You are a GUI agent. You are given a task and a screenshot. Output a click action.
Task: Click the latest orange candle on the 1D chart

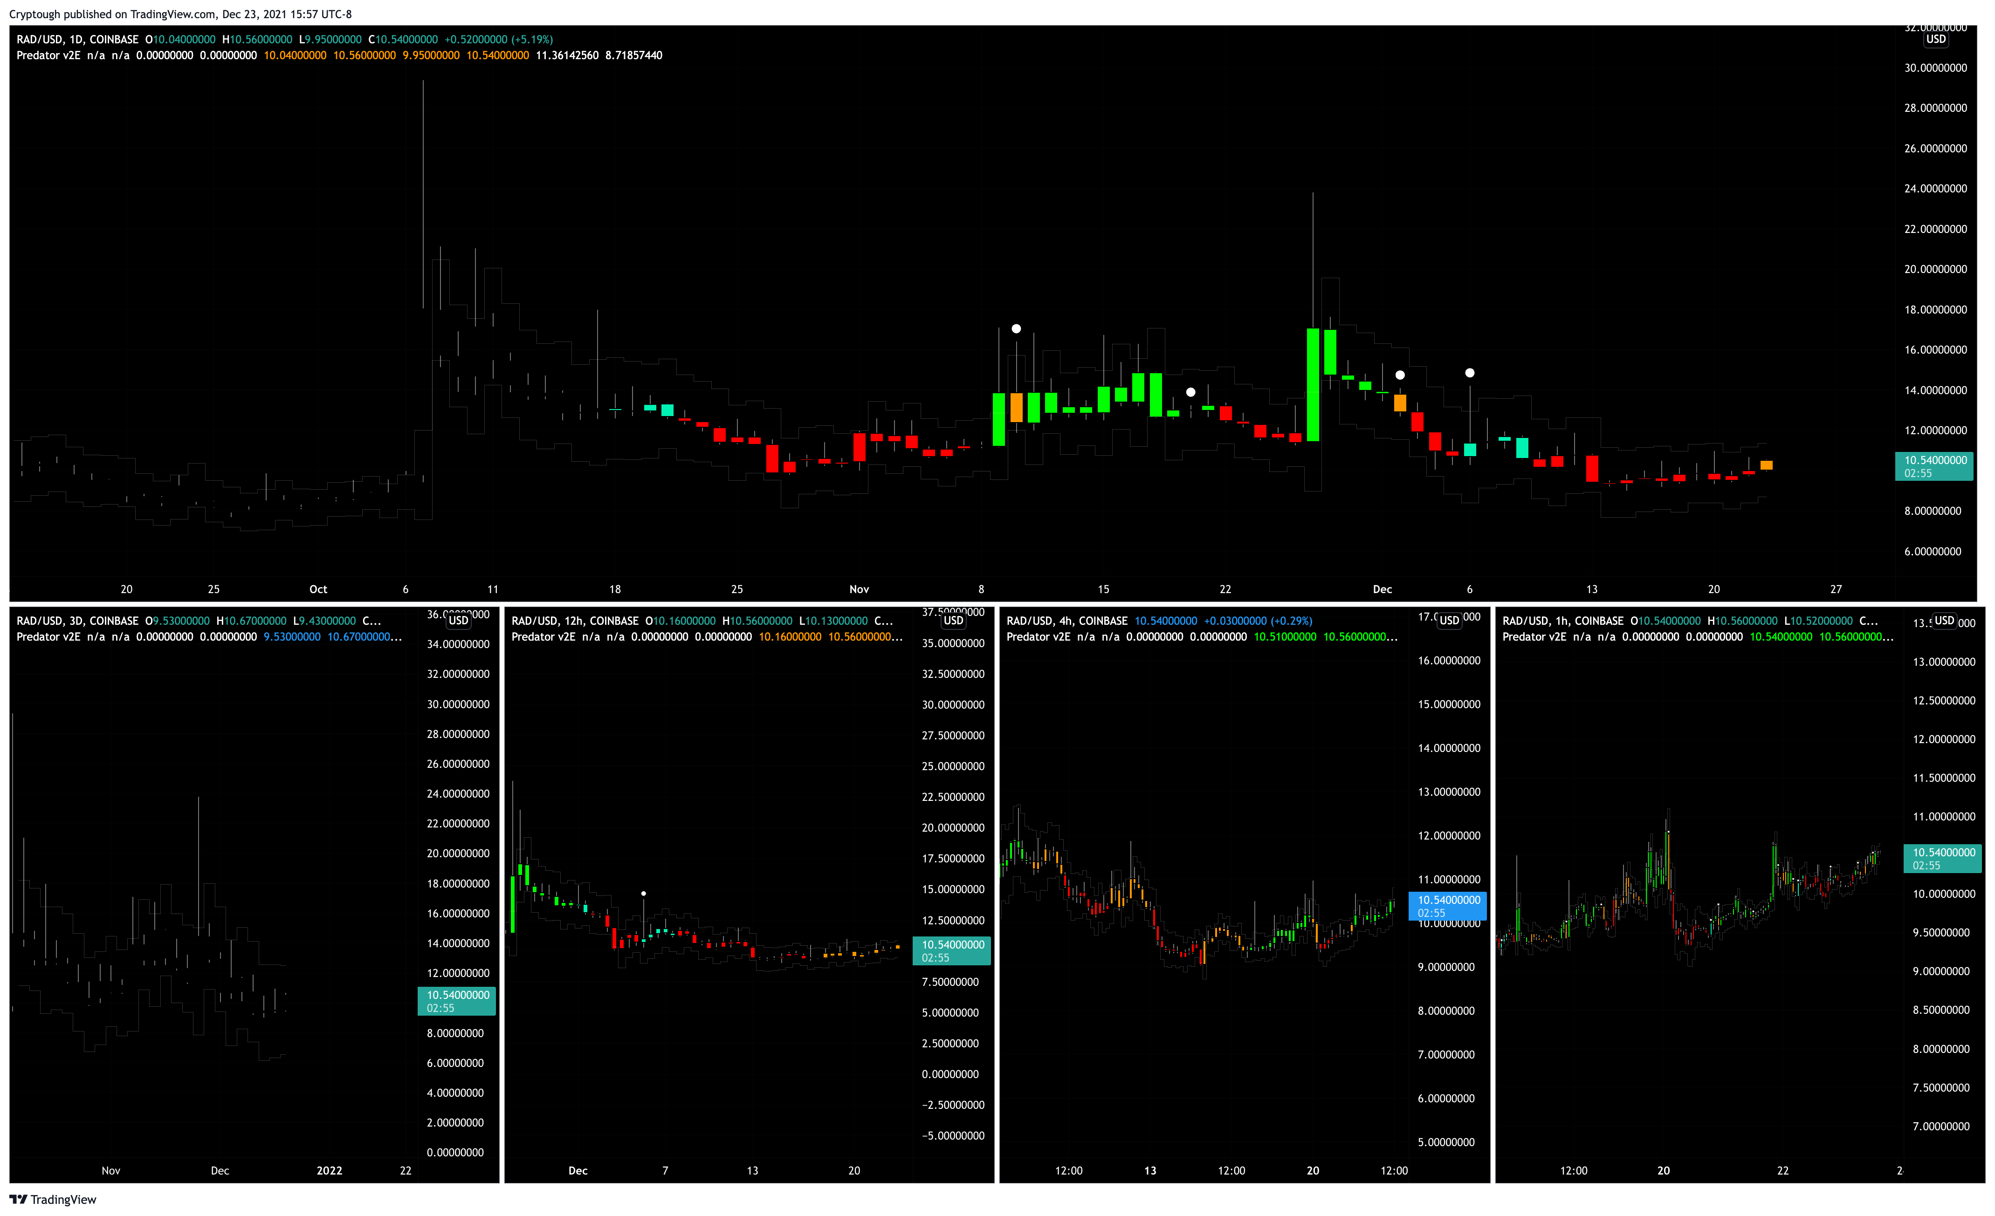coord(1767,465)
